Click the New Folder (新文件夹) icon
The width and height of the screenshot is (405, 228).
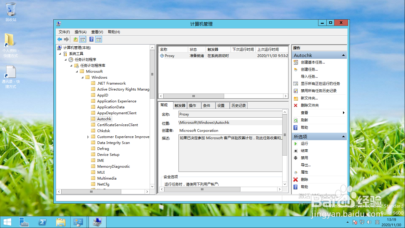coord(296,98)
